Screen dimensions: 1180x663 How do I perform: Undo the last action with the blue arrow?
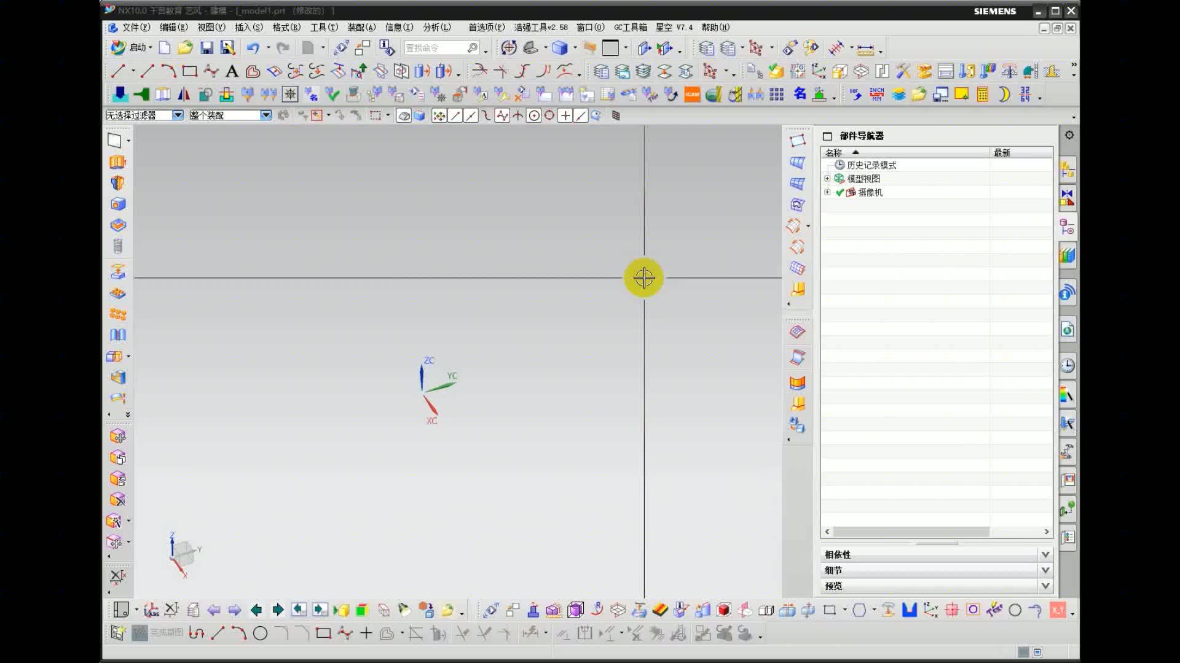coord(253,48)
